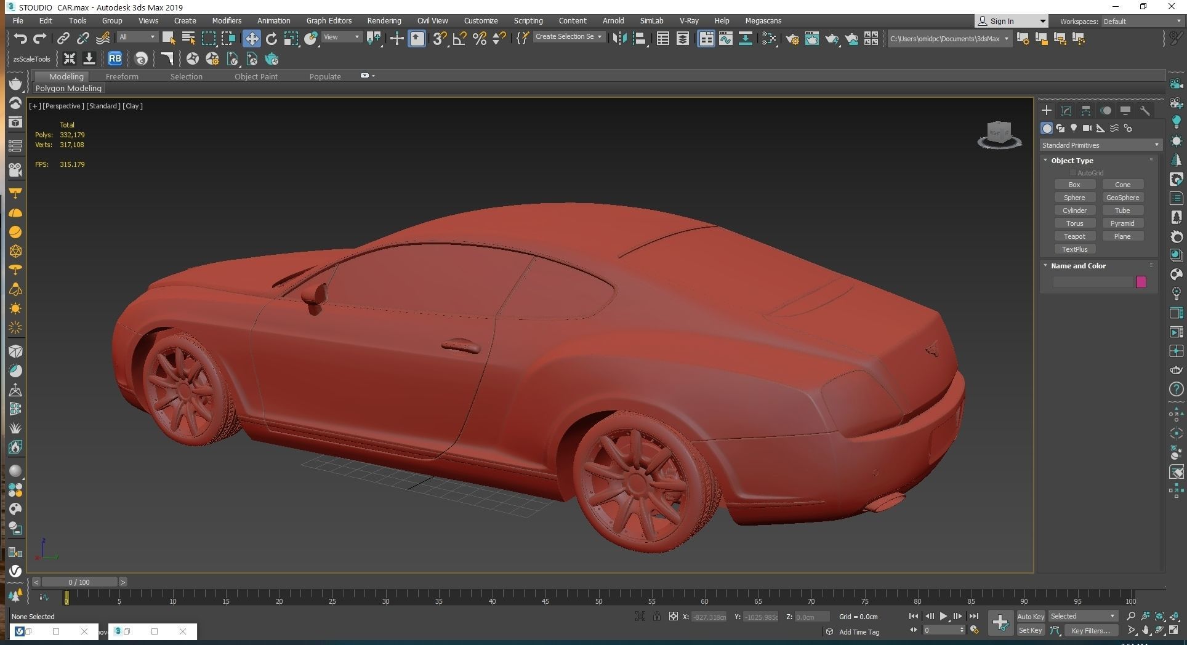Click the Zoom magnifier navigation icon

coord(1131,616)
